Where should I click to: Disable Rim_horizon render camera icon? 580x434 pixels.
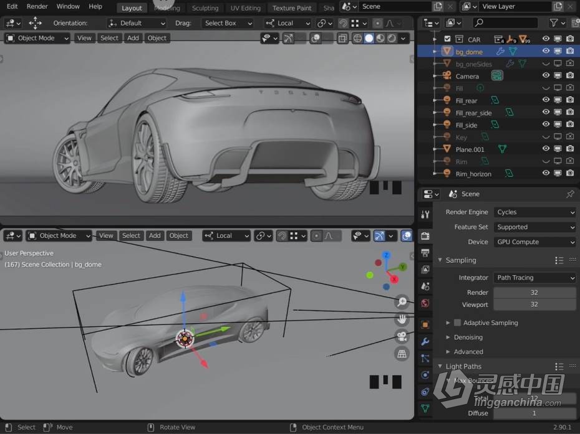(570, 173)
